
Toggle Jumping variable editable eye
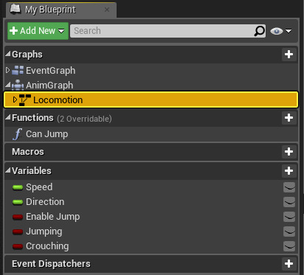coord(289,232)
